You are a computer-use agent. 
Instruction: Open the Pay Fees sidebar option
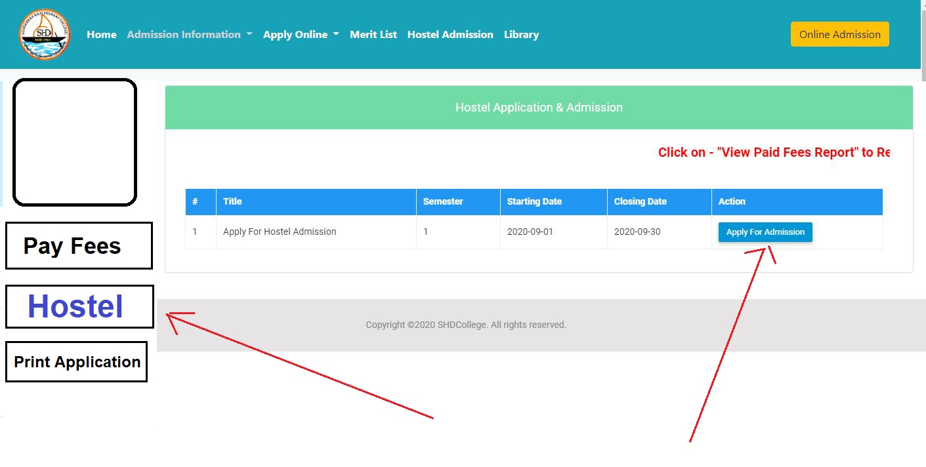pyautogui.click(x=79, y=246)
